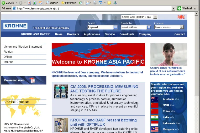Click the address bar URL field
The height and width of the screenshot is (133, 200).
click(x=94, y=9)
